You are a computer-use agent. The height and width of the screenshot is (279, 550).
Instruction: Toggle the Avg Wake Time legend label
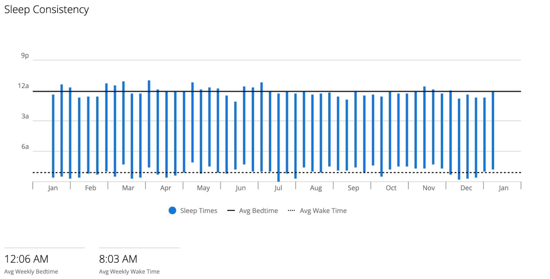tap(323, 211)
